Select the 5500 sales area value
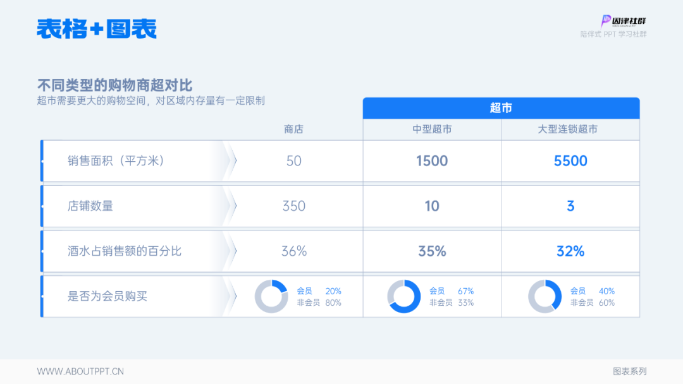The image size is (683, 384). coord(570,161)
